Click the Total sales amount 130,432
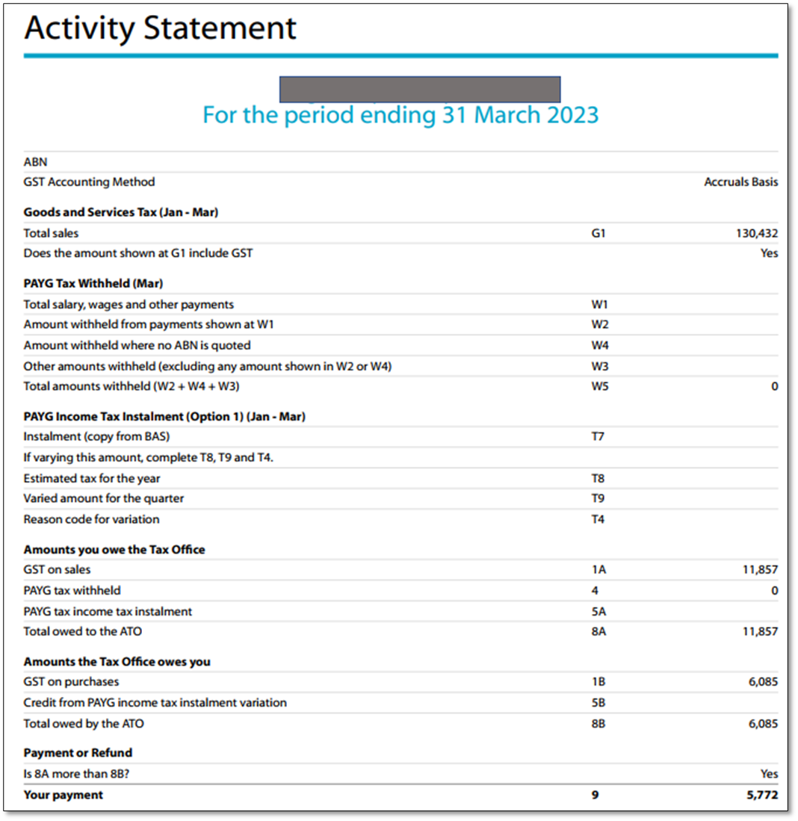This screenshot has height=821, width=798. point(757,233)
